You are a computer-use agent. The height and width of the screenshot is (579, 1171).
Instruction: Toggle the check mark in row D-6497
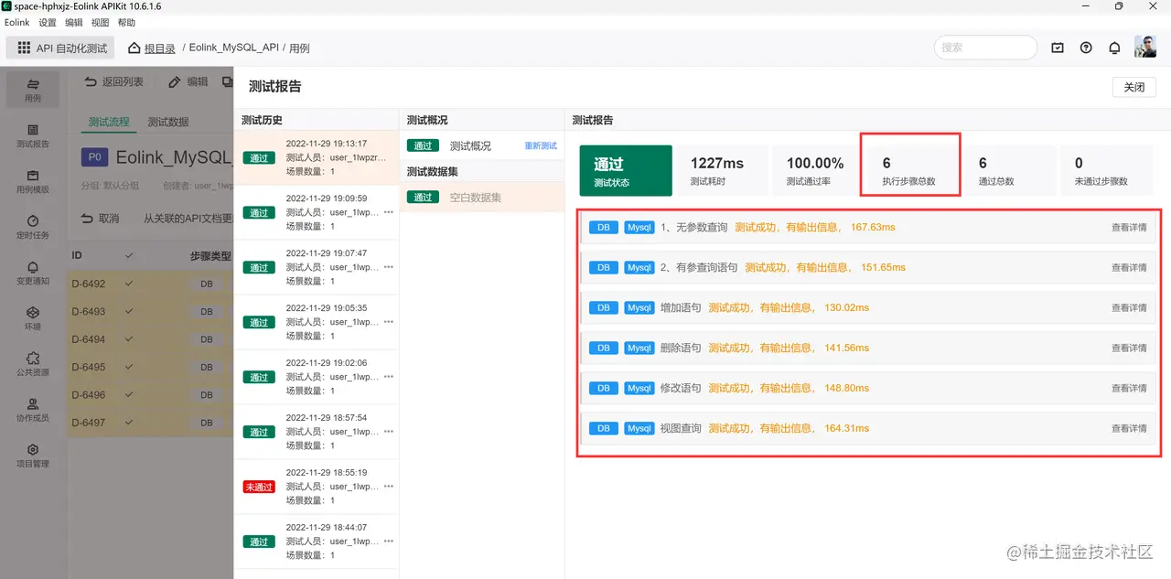coord(129,423)
